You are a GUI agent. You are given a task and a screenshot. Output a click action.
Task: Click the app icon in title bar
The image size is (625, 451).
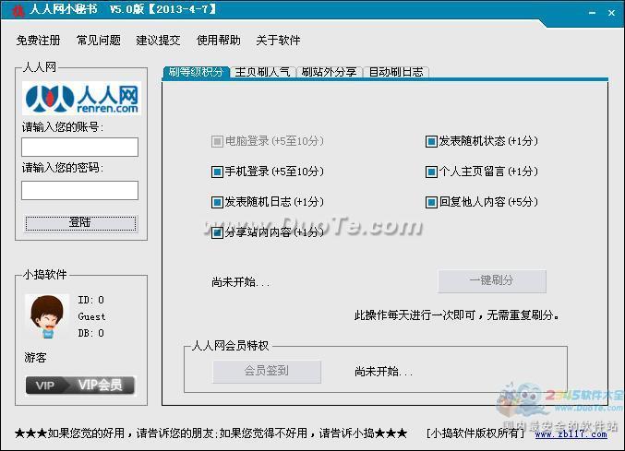point(17,9)
